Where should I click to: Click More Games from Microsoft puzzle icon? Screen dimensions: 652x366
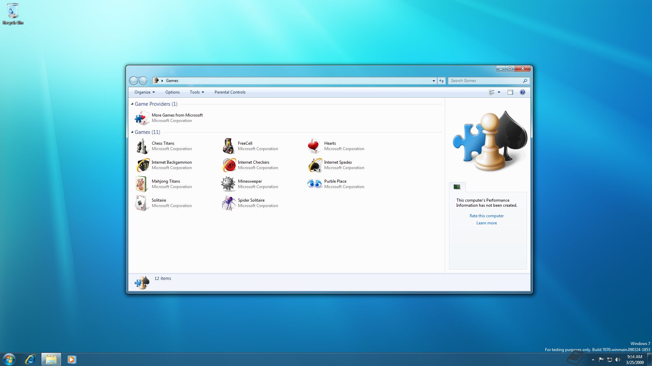pos(142,118)
